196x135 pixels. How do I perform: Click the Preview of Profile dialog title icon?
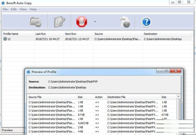pyautogui.click(x=29, y=72)
